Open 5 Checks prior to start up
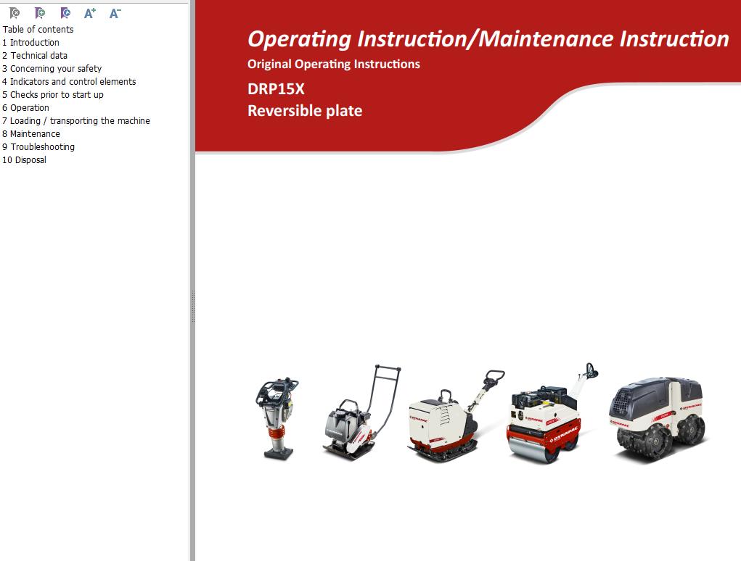 53,95
